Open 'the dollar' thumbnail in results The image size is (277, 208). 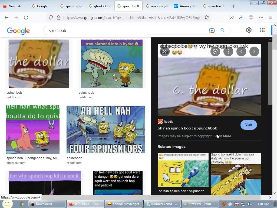pyautogui.click(x=39, y=64)
